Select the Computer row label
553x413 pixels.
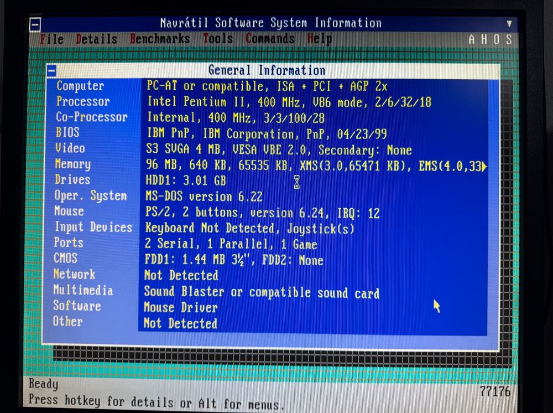(80, 86)
